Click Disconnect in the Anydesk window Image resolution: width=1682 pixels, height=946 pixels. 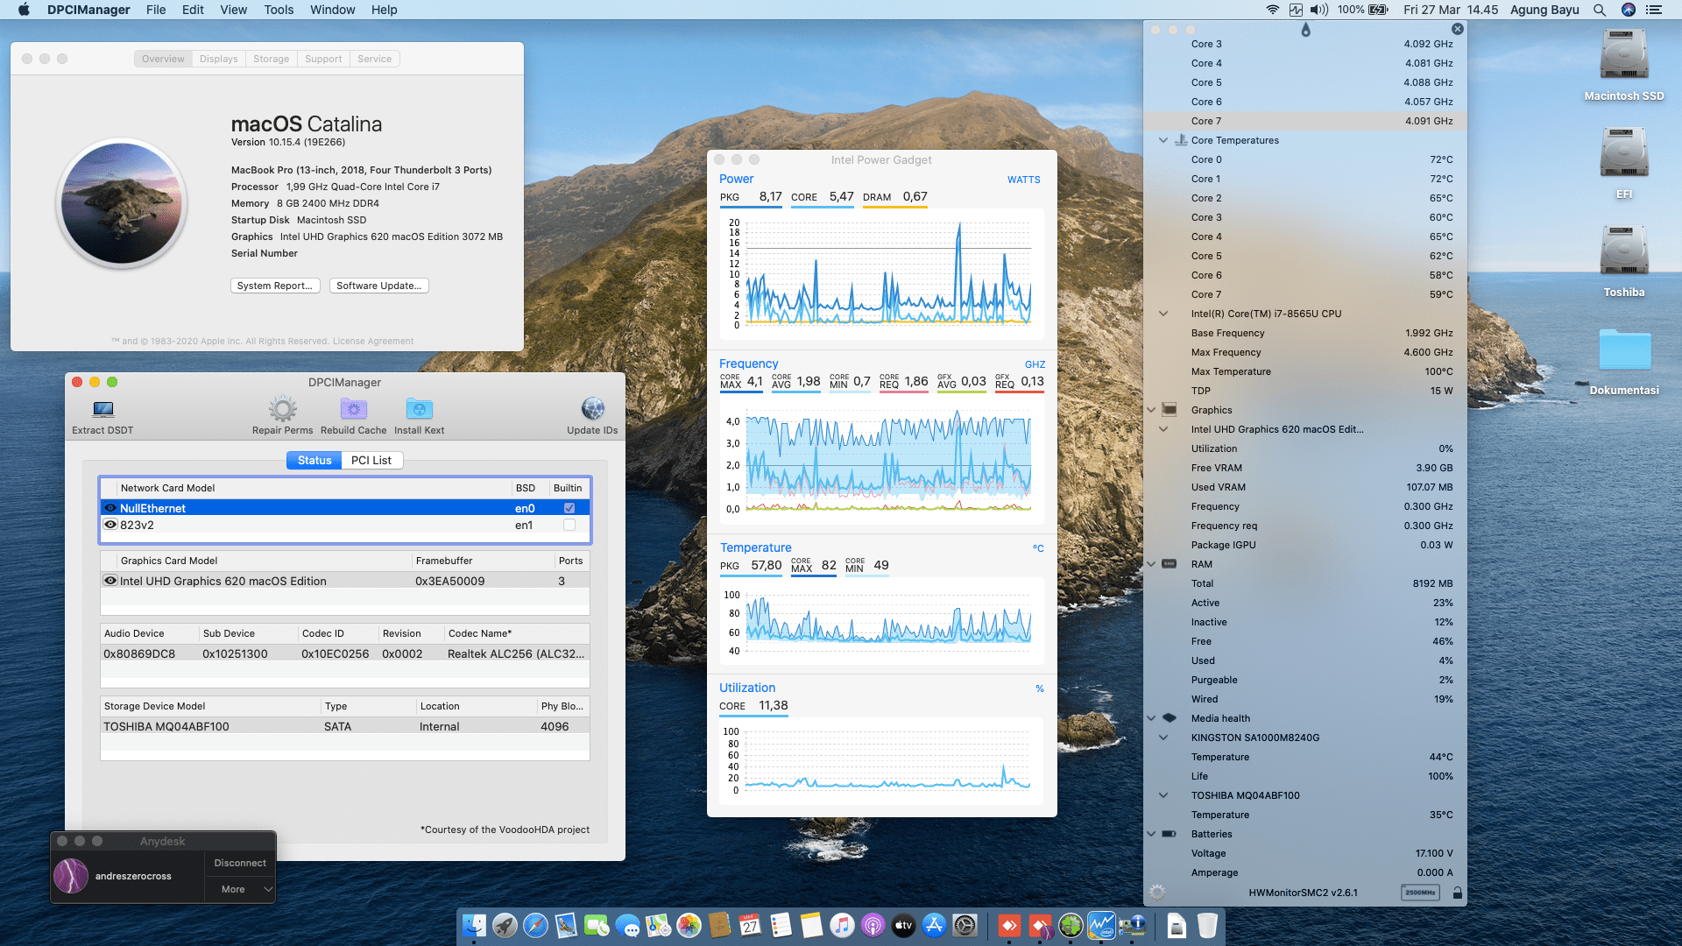tap(240, 863)
